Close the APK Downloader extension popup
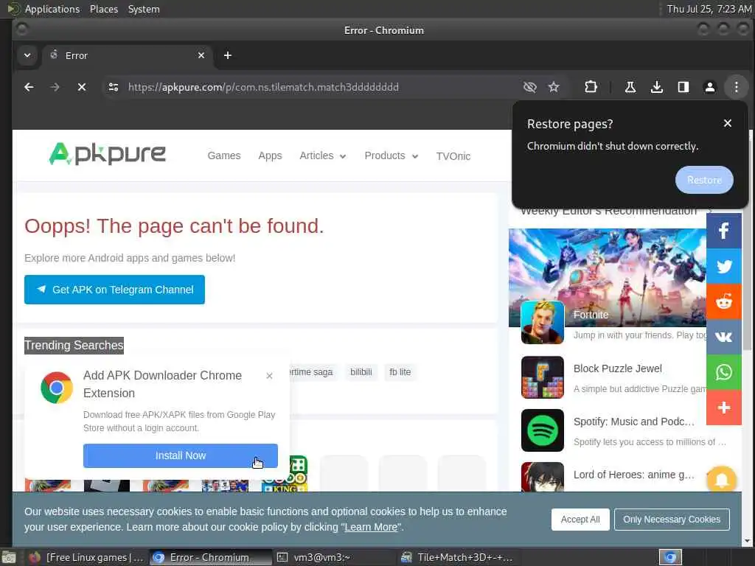 (x=269, y=376)
